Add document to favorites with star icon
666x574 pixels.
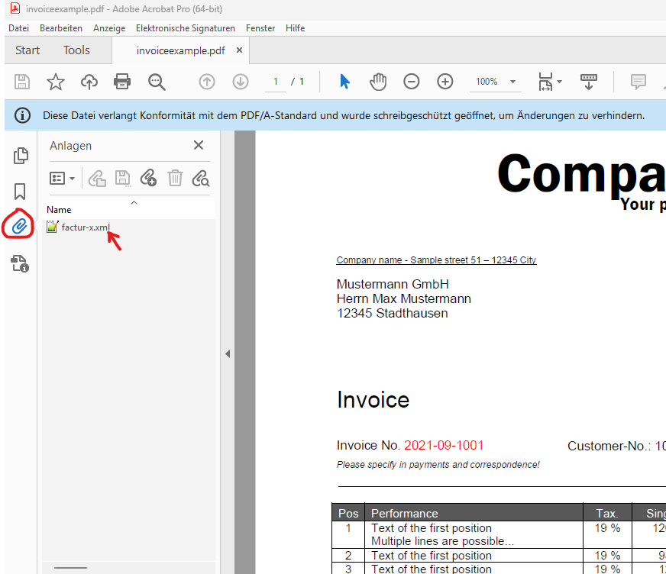coord(56,82)
